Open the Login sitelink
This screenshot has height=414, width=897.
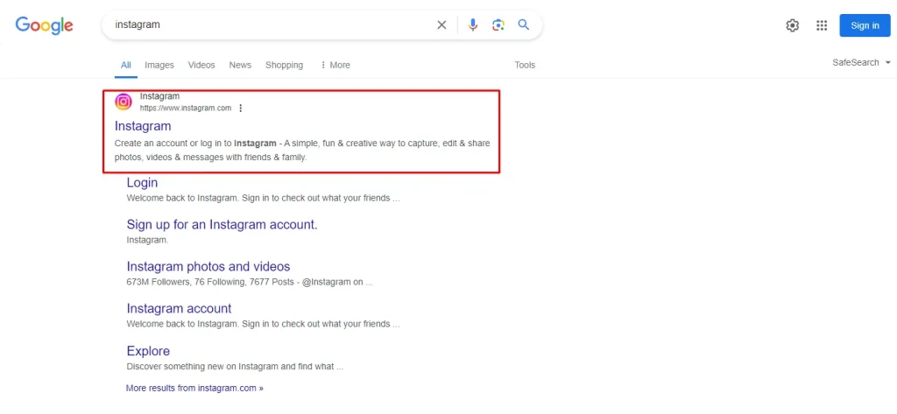pyautogui.click(x=142, y=183)
